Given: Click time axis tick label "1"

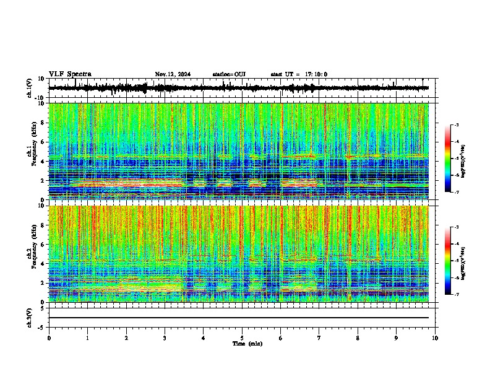Looking at the screenshot, I should (87, 338).
